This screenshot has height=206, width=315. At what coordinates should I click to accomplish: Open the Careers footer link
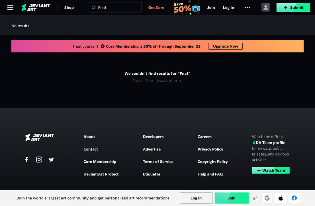pos(204,137)
